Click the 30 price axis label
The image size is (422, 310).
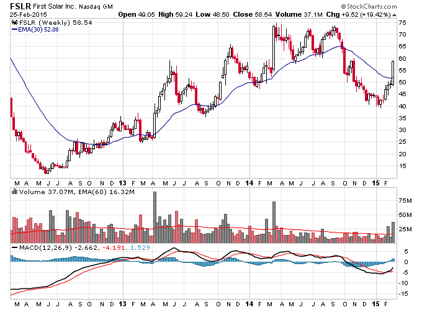[x=402, y=130]
